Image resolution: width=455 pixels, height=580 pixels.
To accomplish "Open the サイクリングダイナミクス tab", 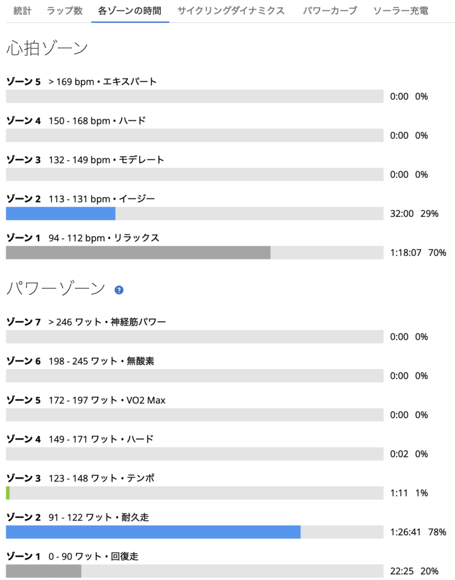I will tap(231, 11).
